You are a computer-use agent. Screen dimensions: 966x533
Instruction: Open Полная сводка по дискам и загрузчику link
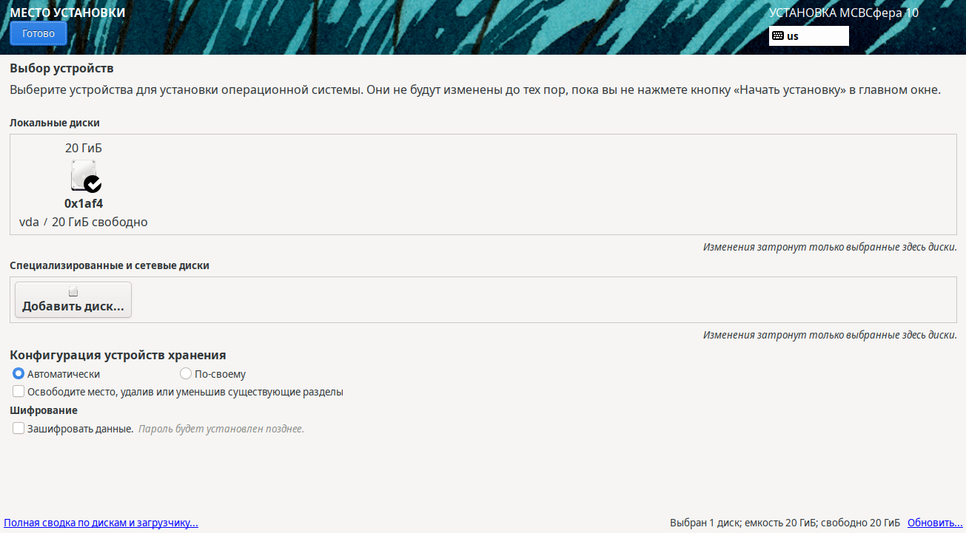101,523
